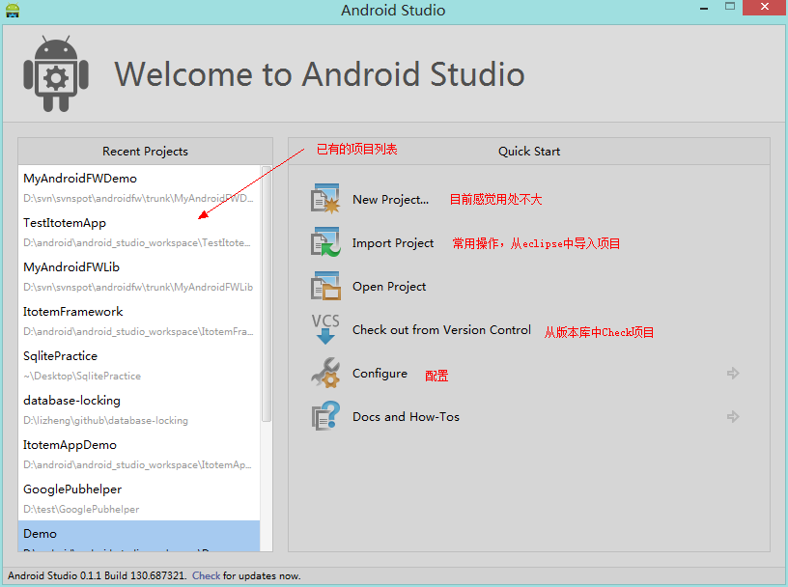788x587 pixels.
Task: Click the Android Studio logo in header
Action: tap(56, 73)
